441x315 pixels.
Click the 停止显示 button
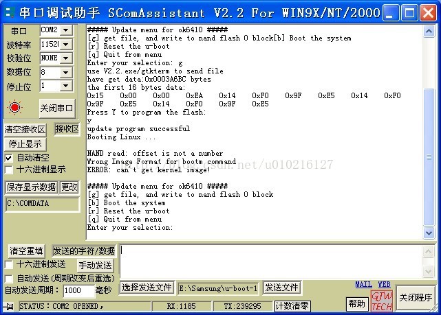[25, 144]
